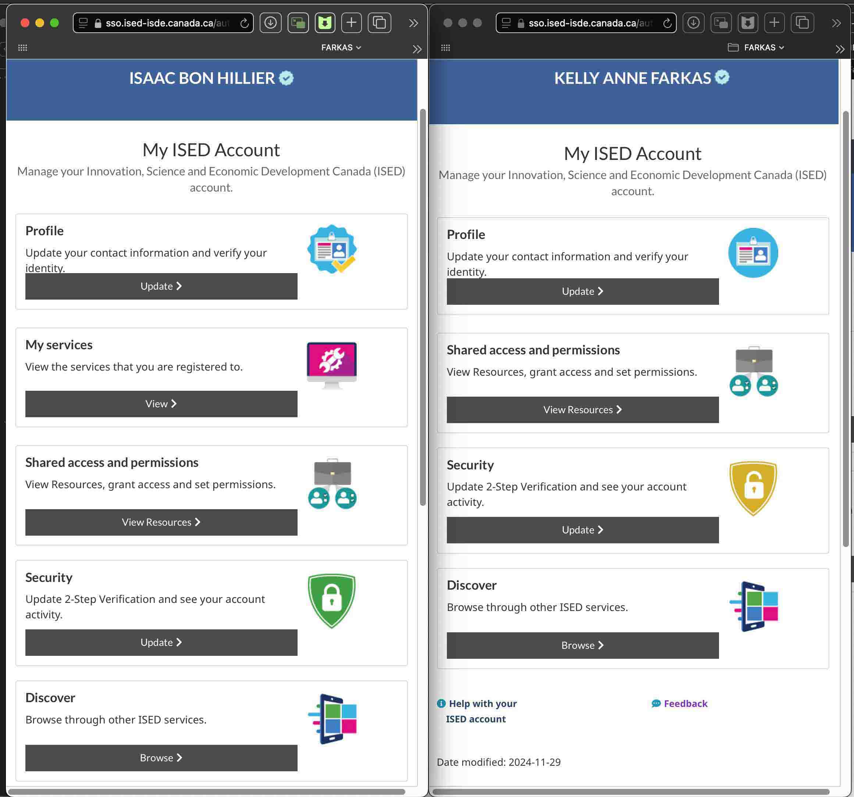Click Security Update button in Hillier window
Image resolution: width=854 pixels, height=797 pixels.
coord(161,643)
